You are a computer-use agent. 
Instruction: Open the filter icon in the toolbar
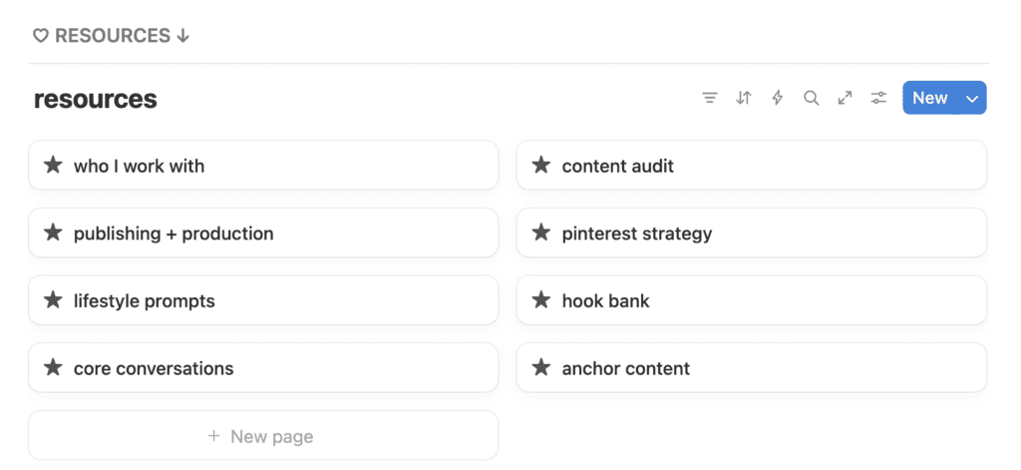(x=710, y=98)
